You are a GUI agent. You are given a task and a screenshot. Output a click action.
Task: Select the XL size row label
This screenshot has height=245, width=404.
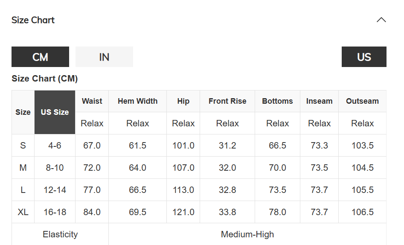(x=23, y=212)
